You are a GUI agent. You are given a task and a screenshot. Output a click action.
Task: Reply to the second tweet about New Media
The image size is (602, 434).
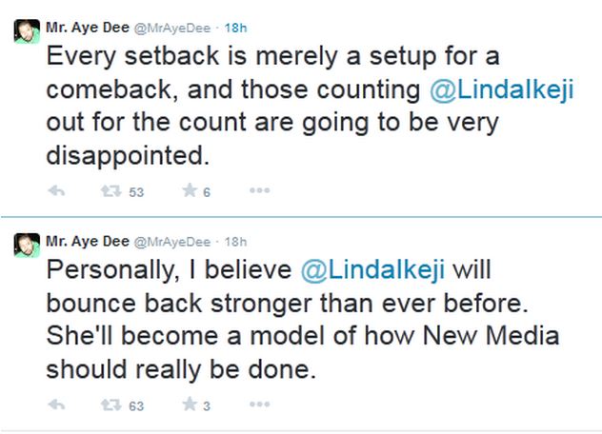point(56,405)
